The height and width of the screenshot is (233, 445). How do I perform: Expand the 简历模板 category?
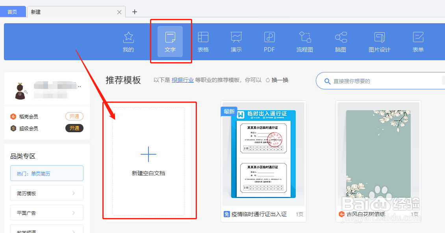pyautogui.click(x=46, y=193)
